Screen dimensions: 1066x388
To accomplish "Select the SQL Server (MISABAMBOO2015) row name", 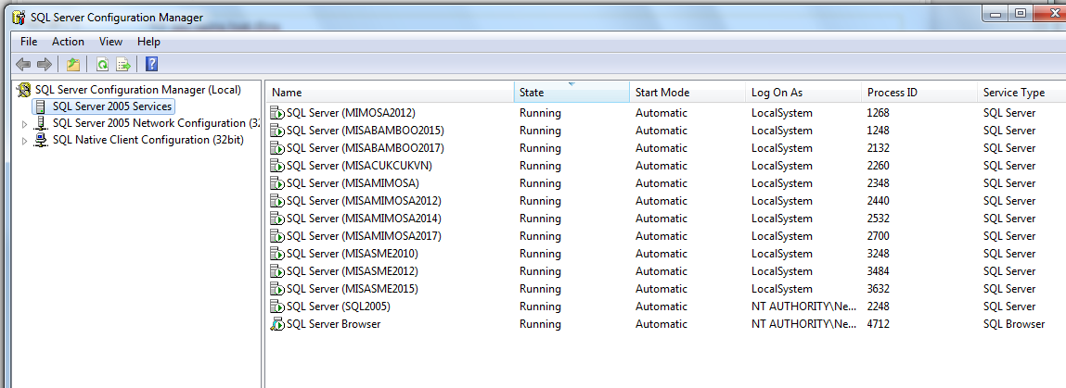I will pyautogui.click(x=366, y=131).
